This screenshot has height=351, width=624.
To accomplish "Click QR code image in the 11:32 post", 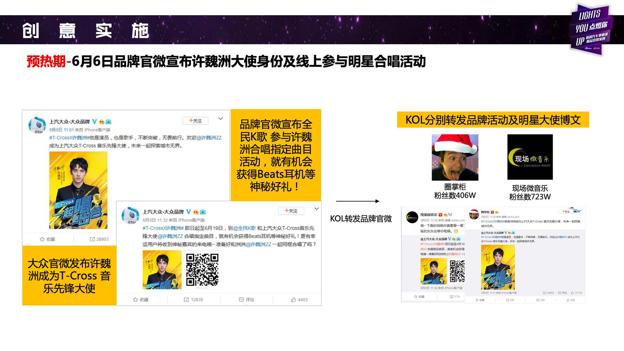I will 202,270.
